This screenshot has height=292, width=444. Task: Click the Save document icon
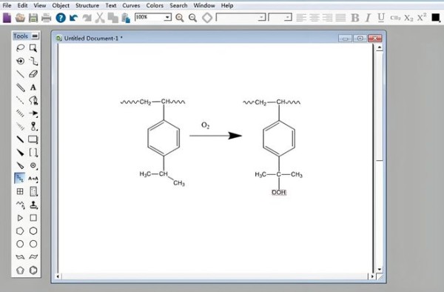[x=33, y=18]
